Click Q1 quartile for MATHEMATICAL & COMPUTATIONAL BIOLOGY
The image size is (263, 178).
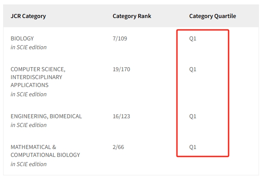click(x=193, y=147)
